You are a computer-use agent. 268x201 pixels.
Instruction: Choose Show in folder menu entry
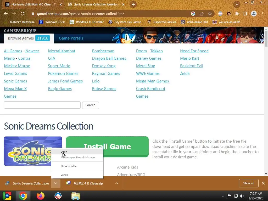pyautogui.click(x=77, y=166)
